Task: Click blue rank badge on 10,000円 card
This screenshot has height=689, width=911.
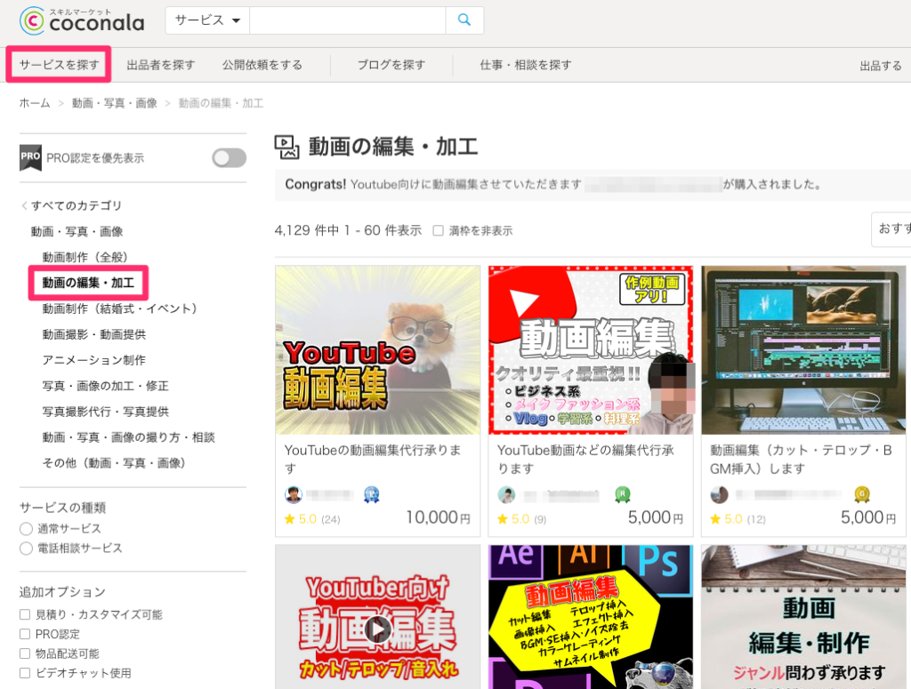Action: click(371, 494)
